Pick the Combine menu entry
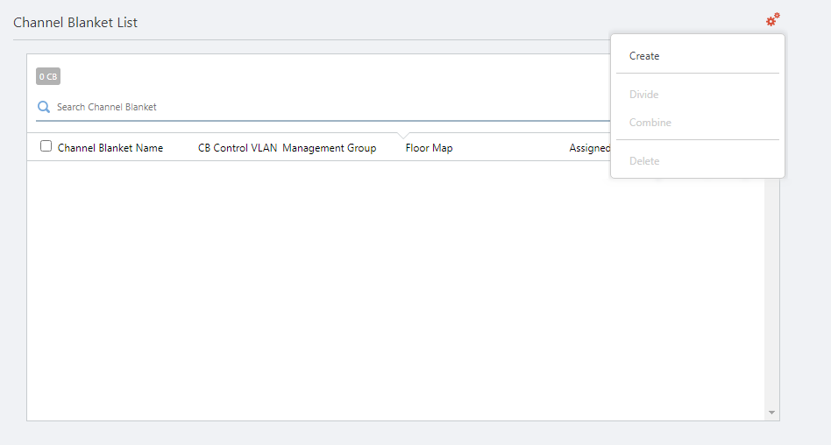The image size is (831, 445). [x=650, y=123]
